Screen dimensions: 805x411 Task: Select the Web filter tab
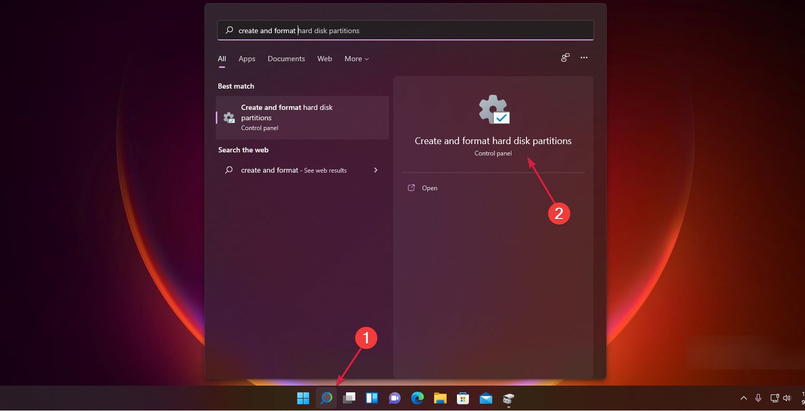[x=325, y=59]
